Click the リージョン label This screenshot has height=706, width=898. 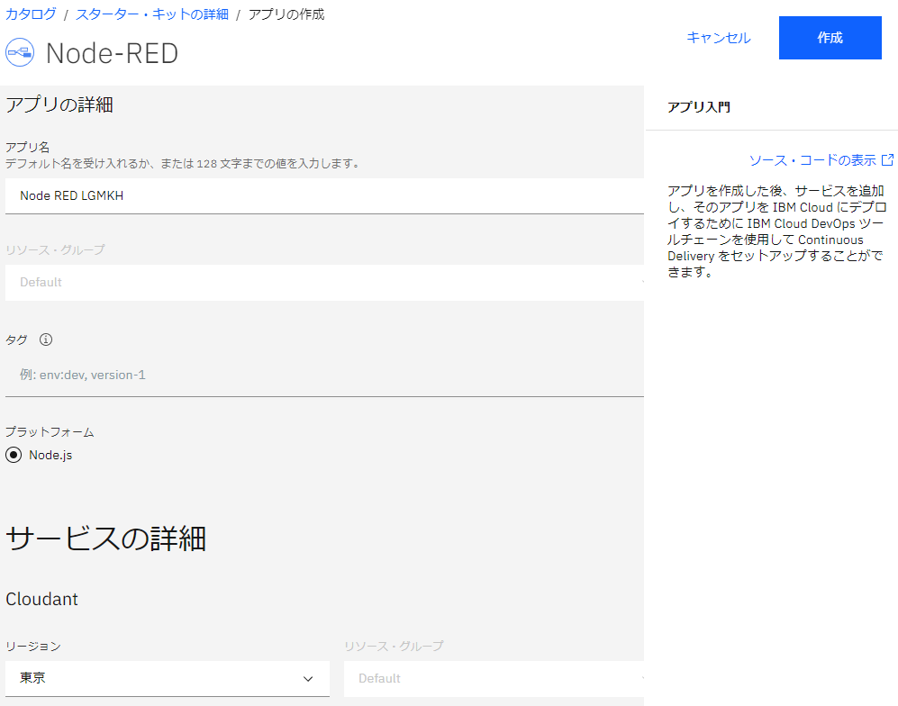[33, 647]
